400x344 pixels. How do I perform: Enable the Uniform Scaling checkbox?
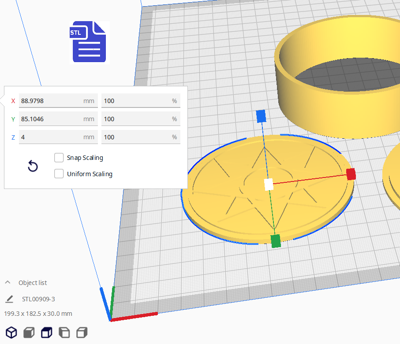click(x=59, y=174)
